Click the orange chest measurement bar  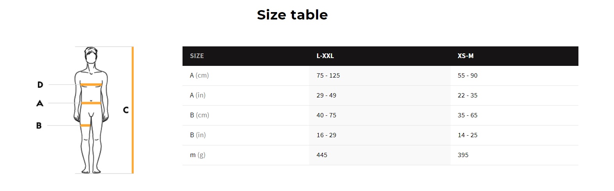91,85
